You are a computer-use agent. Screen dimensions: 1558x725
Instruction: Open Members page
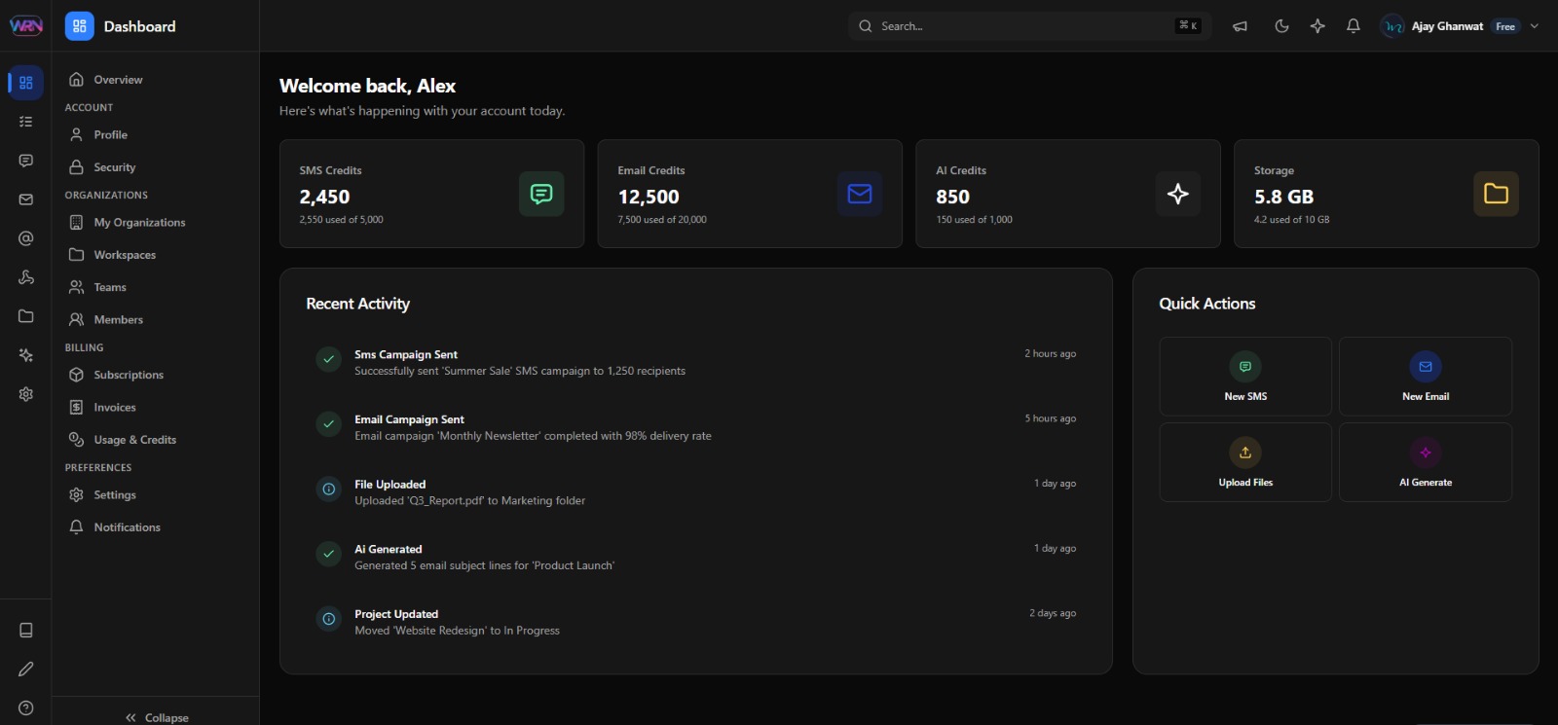click(156, 319)
